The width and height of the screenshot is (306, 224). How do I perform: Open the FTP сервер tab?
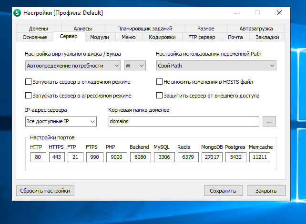[201, 37]
